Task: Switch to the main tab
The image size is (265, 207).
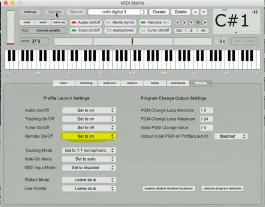Action: (64, 83)
